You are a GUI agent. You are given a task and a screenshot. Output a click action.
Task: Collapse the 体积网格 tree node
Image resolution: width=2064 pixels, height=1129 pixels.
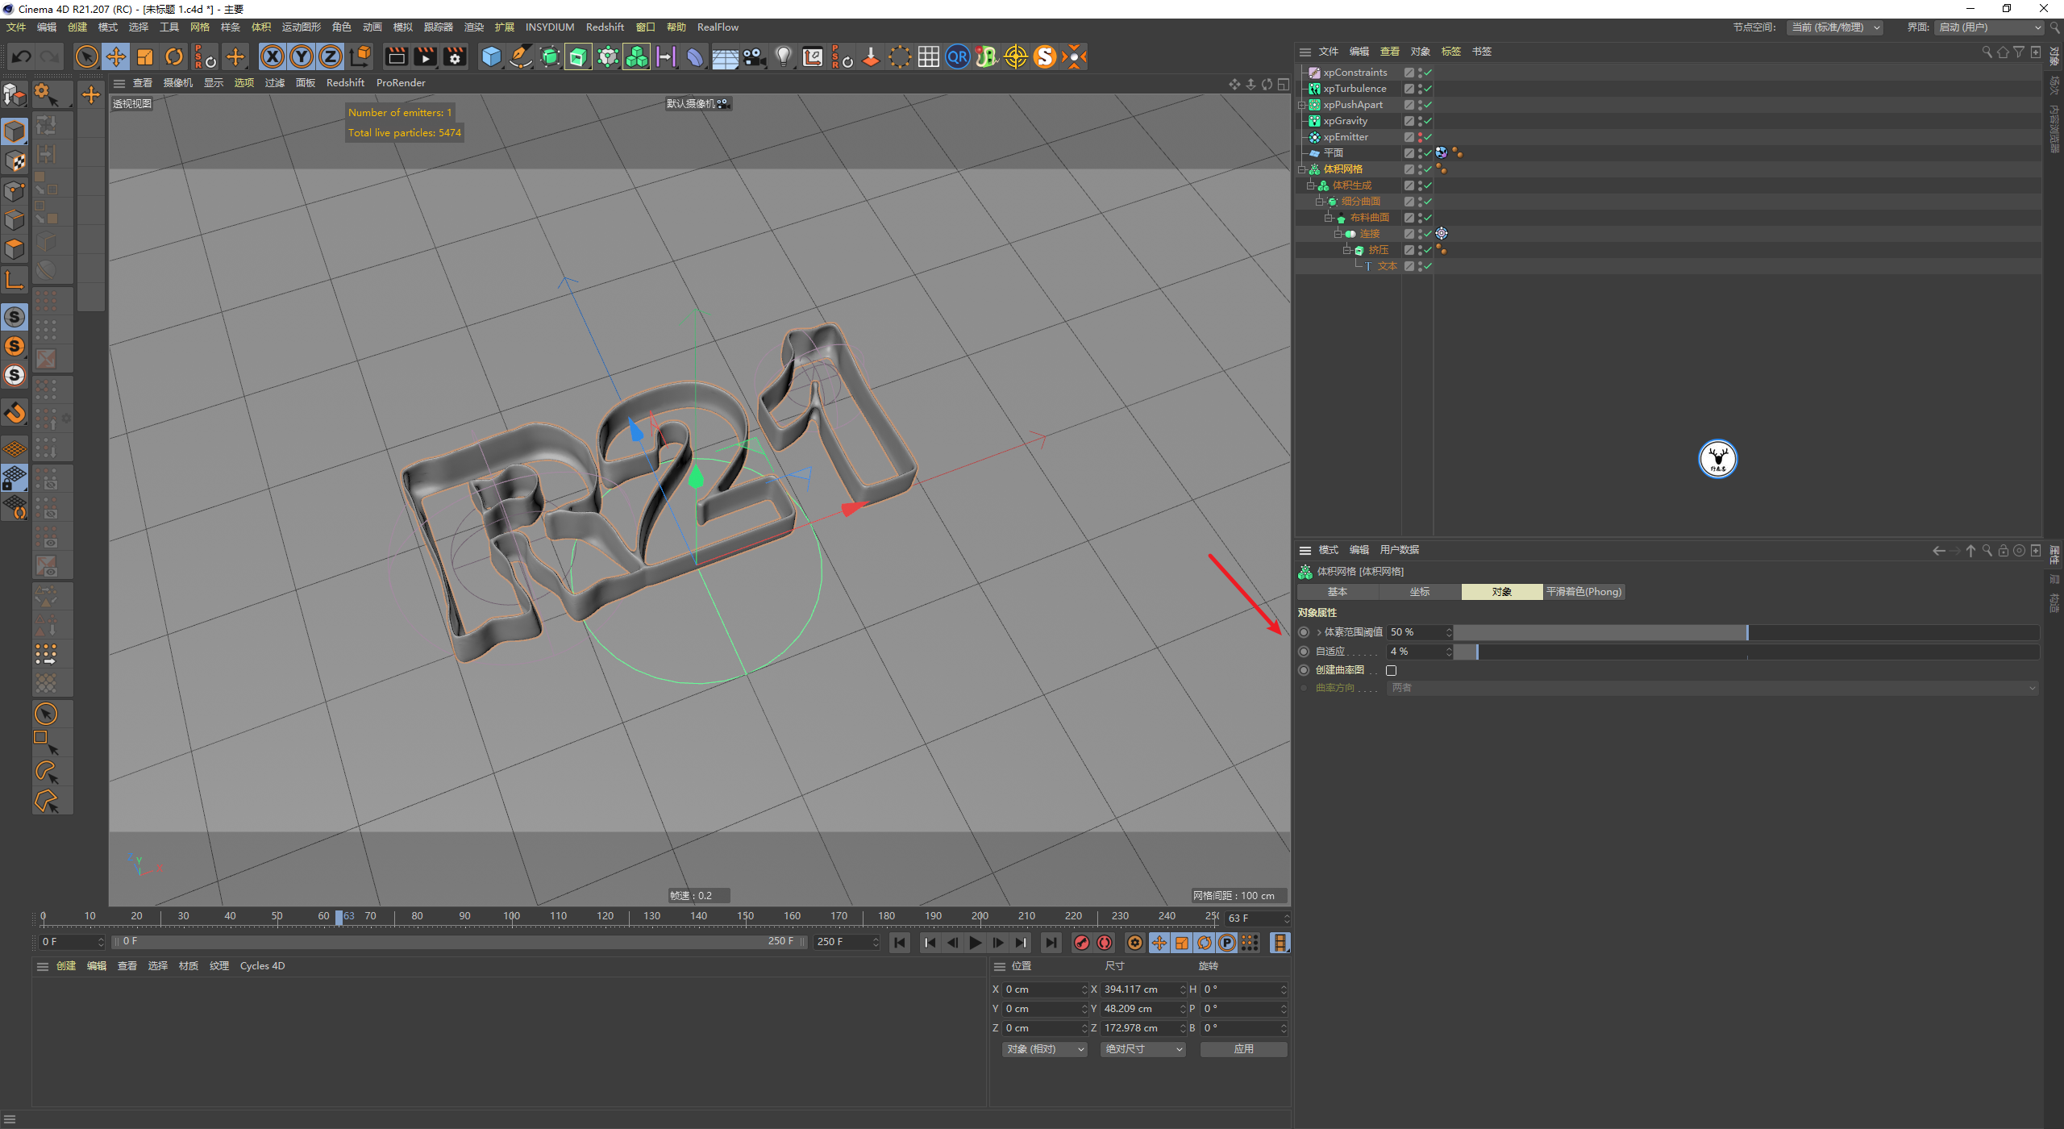tap(1301, 169)
